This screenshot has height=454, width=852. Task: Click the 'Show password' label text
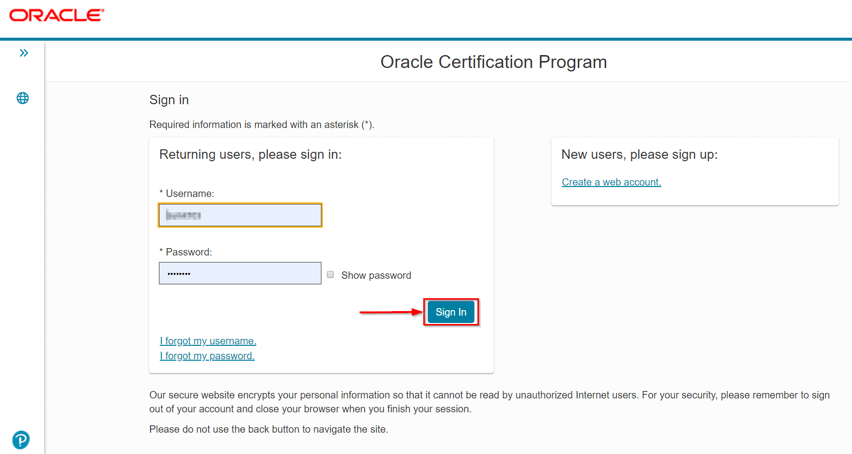point(376,275)
